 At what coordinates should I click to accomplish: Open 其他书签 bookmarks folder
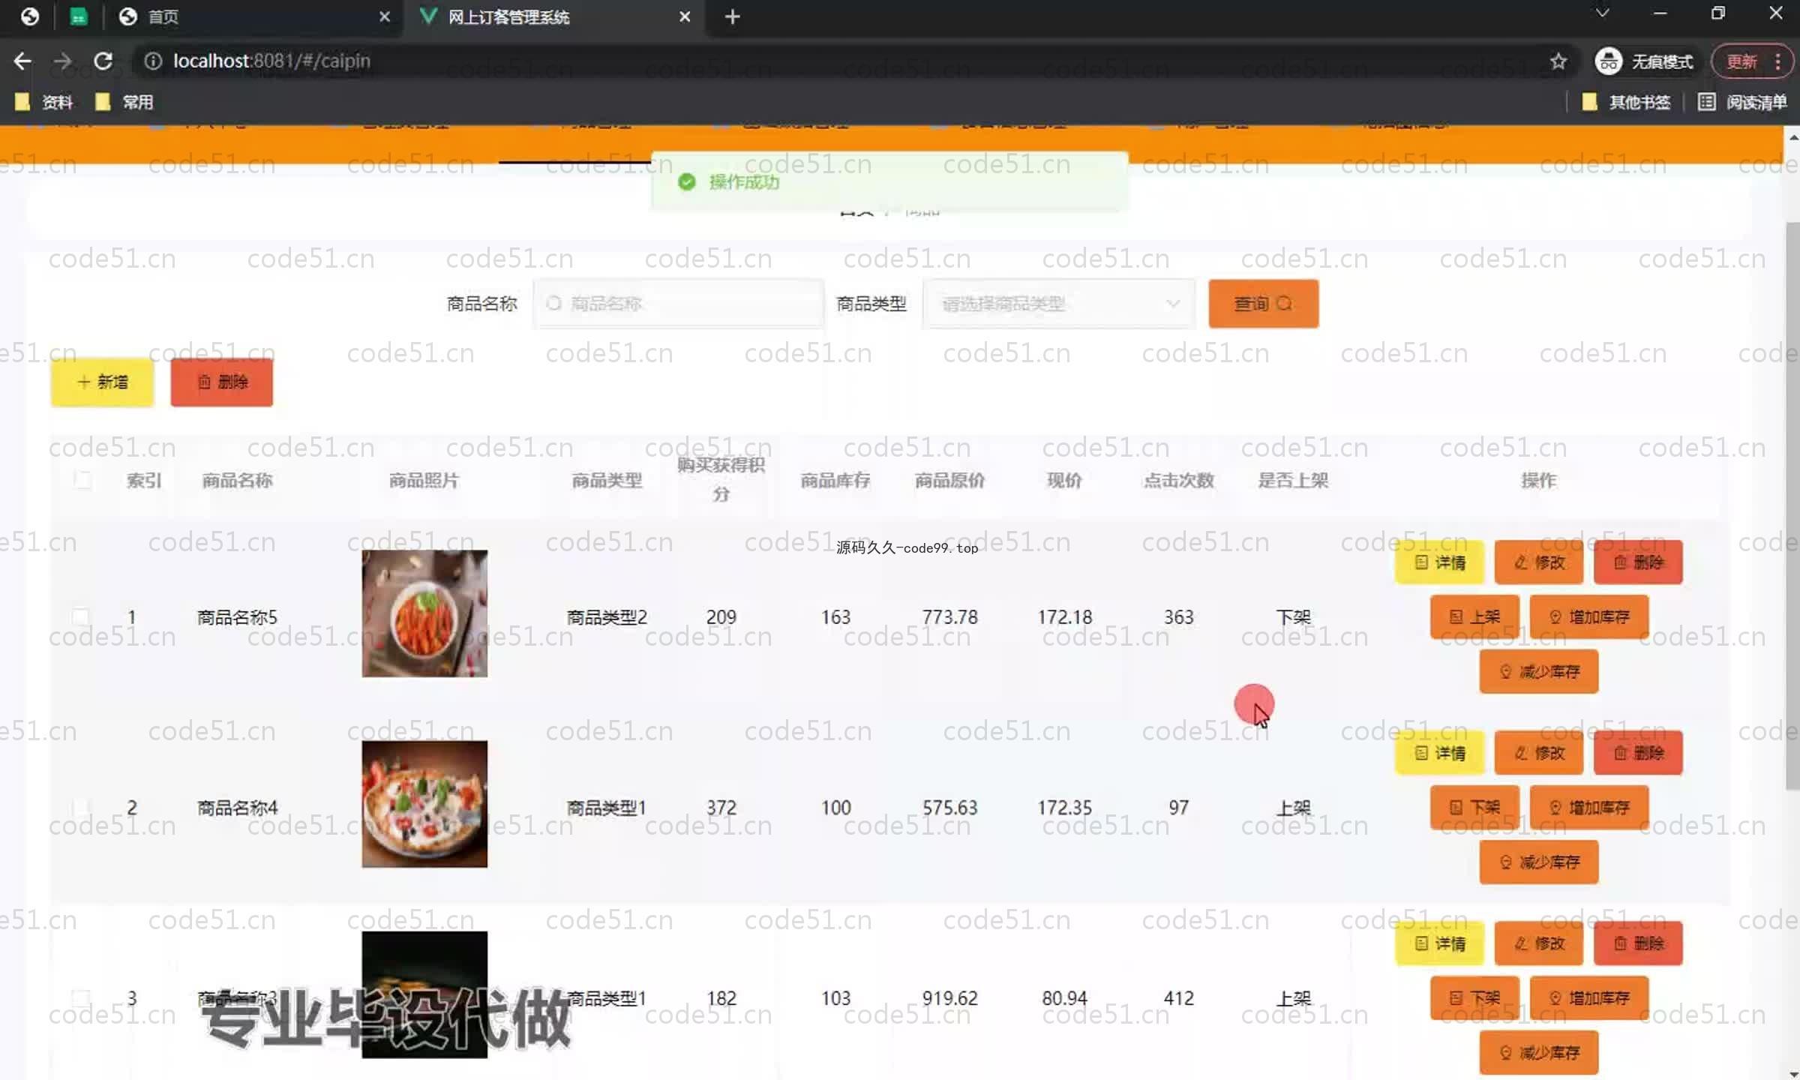[1625, 102]
